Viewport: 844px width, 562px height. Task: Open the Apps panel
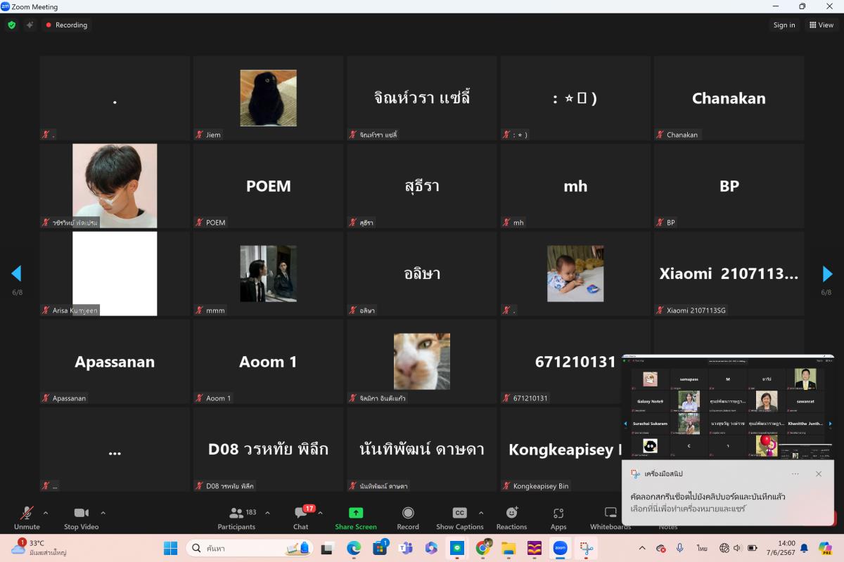coord(558,518)
